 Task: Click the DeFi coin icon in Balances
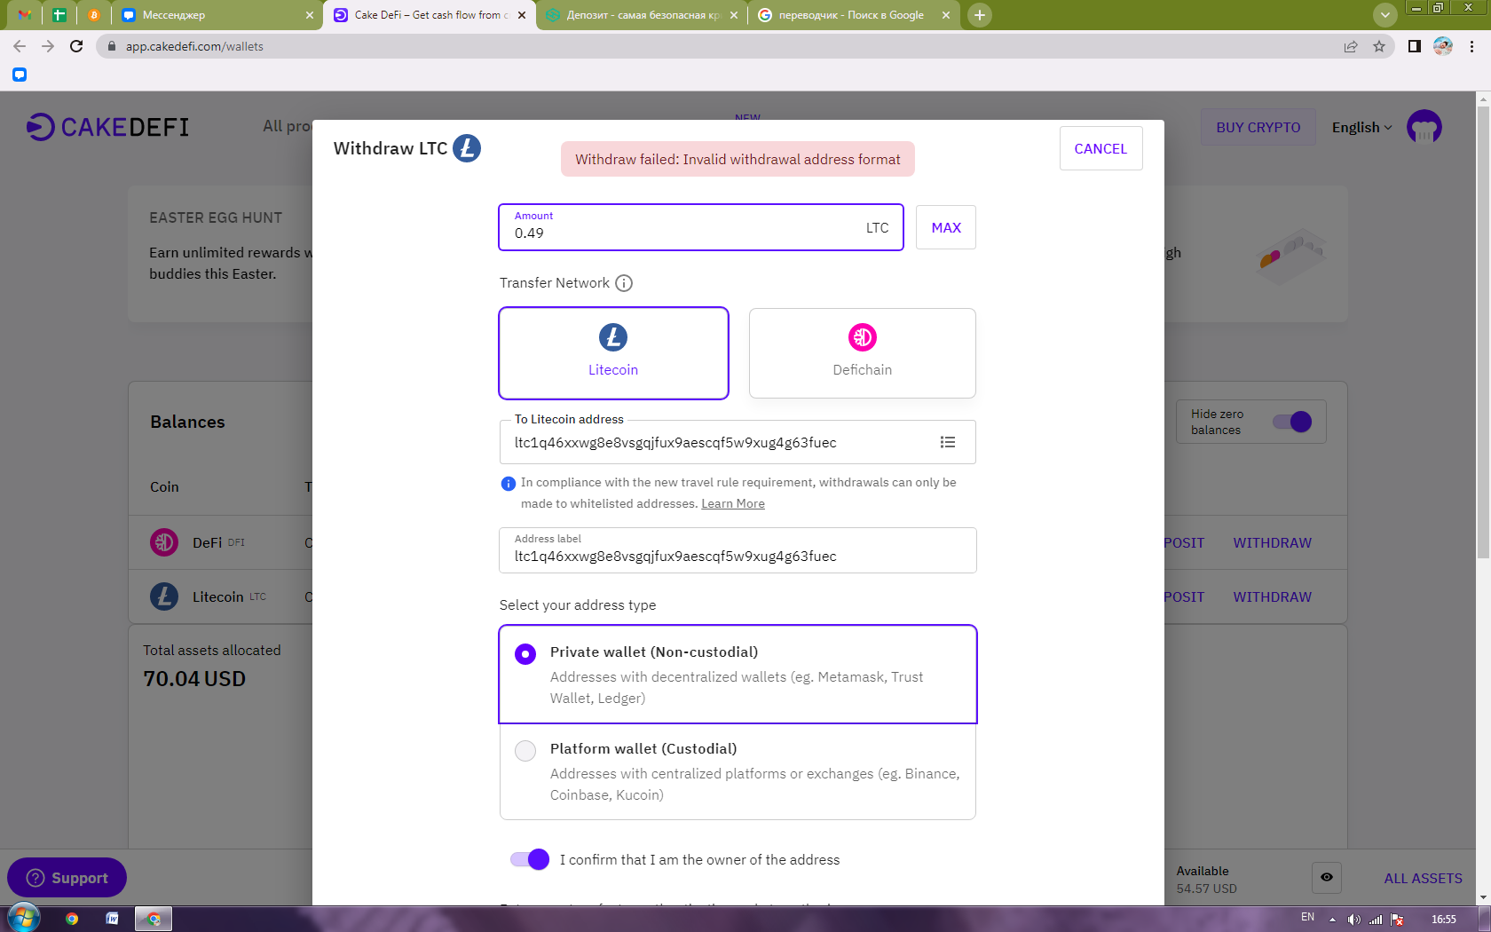coord(164,542)
